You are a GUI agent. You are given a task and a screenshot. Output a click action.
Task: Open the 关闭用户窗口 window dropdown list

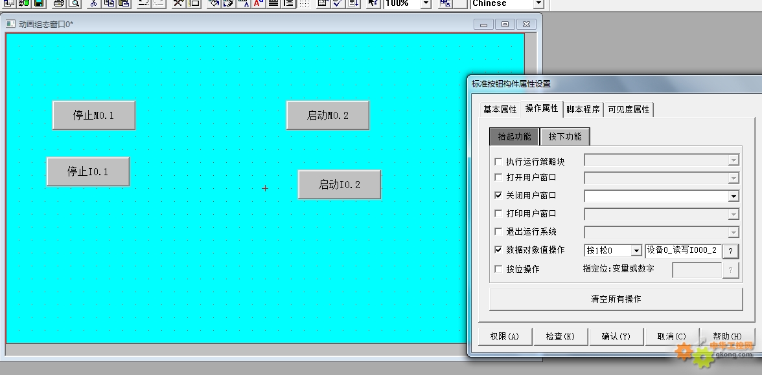click(x=733, y=197)
